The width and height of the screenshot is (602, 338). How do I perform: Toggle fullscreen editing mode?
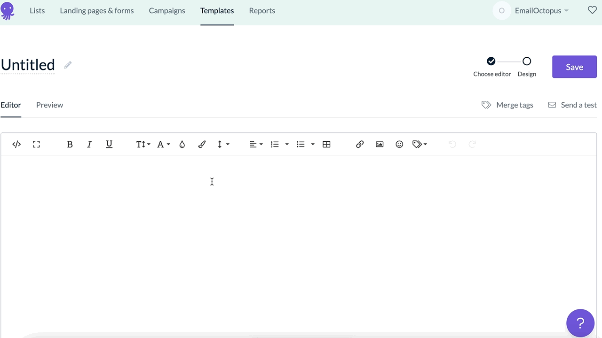coord(36,144)
